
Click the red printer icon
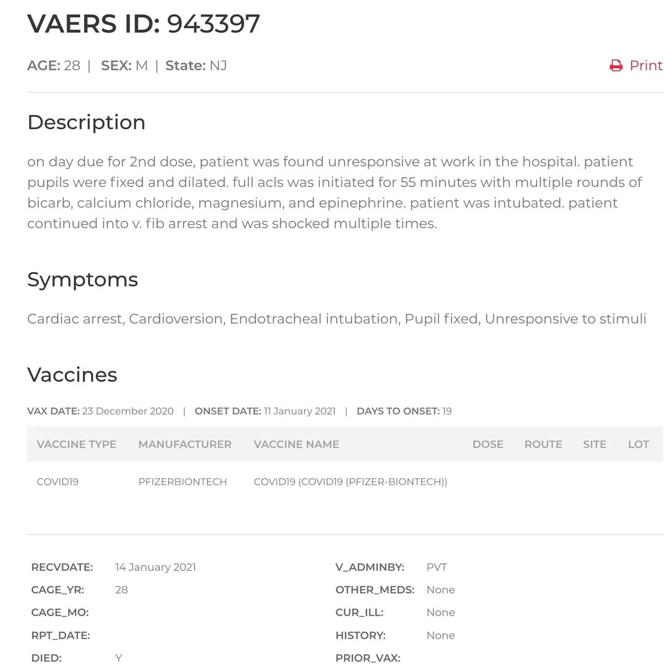[616, 66]
